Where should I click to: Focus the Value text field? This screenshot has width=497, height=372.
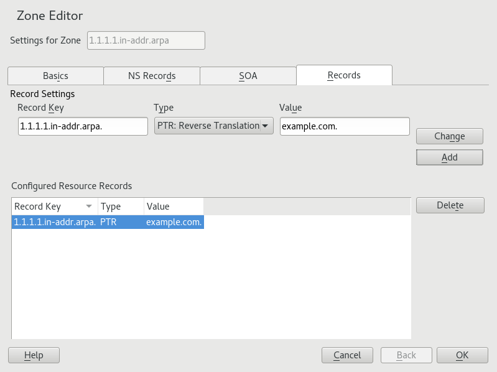tap(345, 126)
